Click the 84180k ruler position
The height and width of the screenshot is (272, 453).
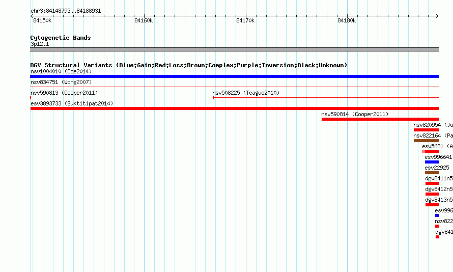[347, 20]
